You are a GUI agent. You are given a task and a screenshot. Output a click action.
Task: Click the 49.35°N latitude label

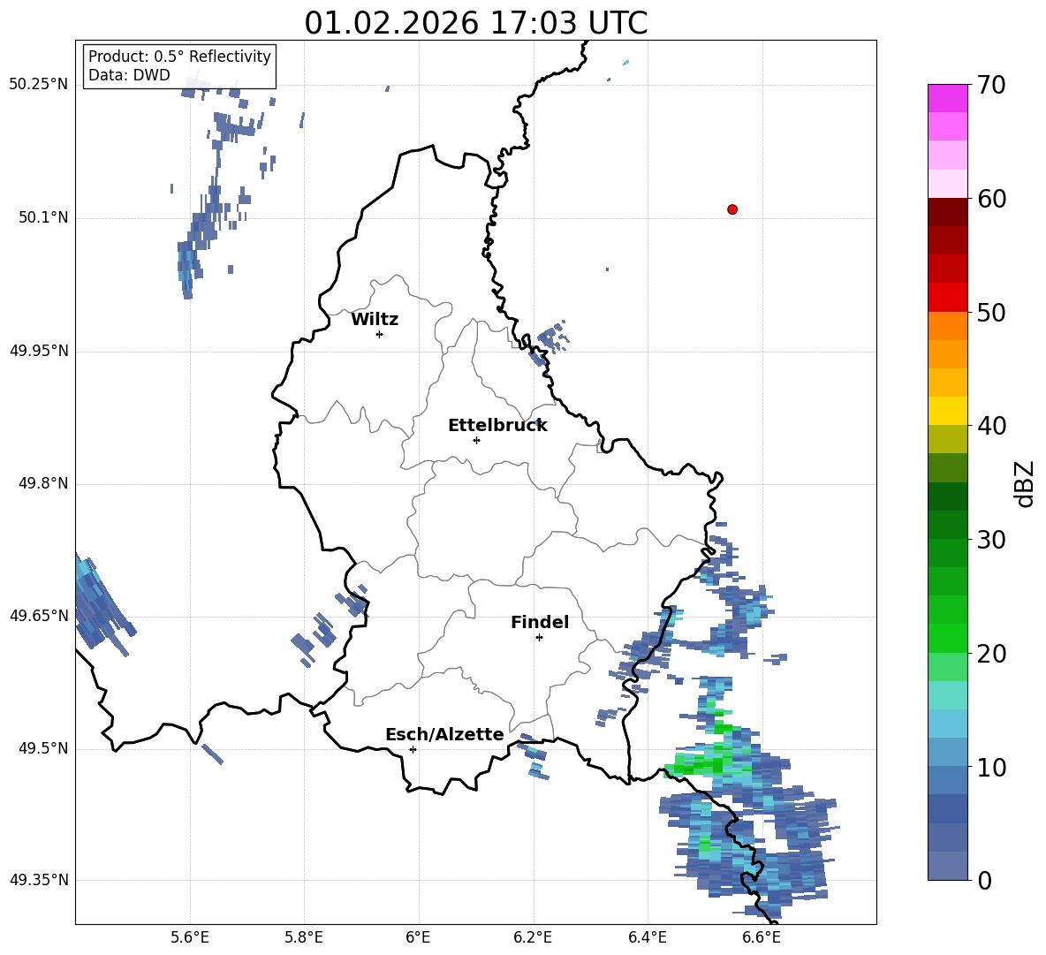(x=39, y=880)
